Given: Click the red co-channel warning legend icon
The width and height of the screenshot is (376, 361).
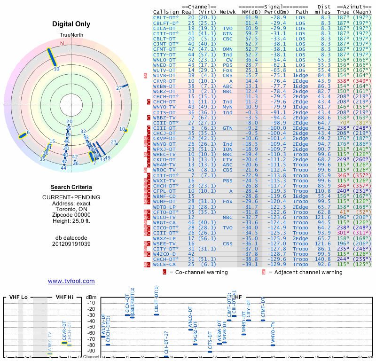Looking at the screenshot, I should 164,272.
